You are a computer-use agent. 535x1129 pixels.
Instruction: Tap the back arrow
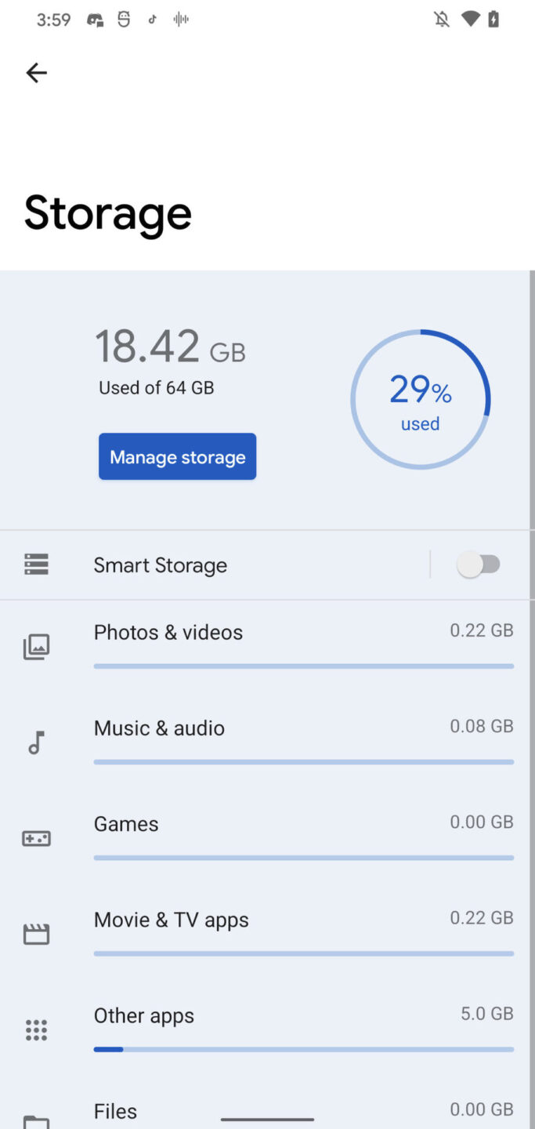(x=36, y=72)
